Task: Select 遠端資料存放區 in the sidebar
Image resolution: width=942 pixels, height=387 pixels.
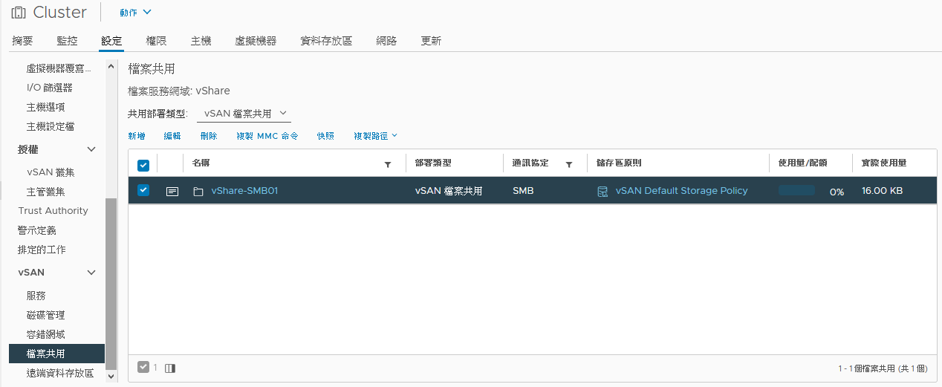Action: pos(60,373)
